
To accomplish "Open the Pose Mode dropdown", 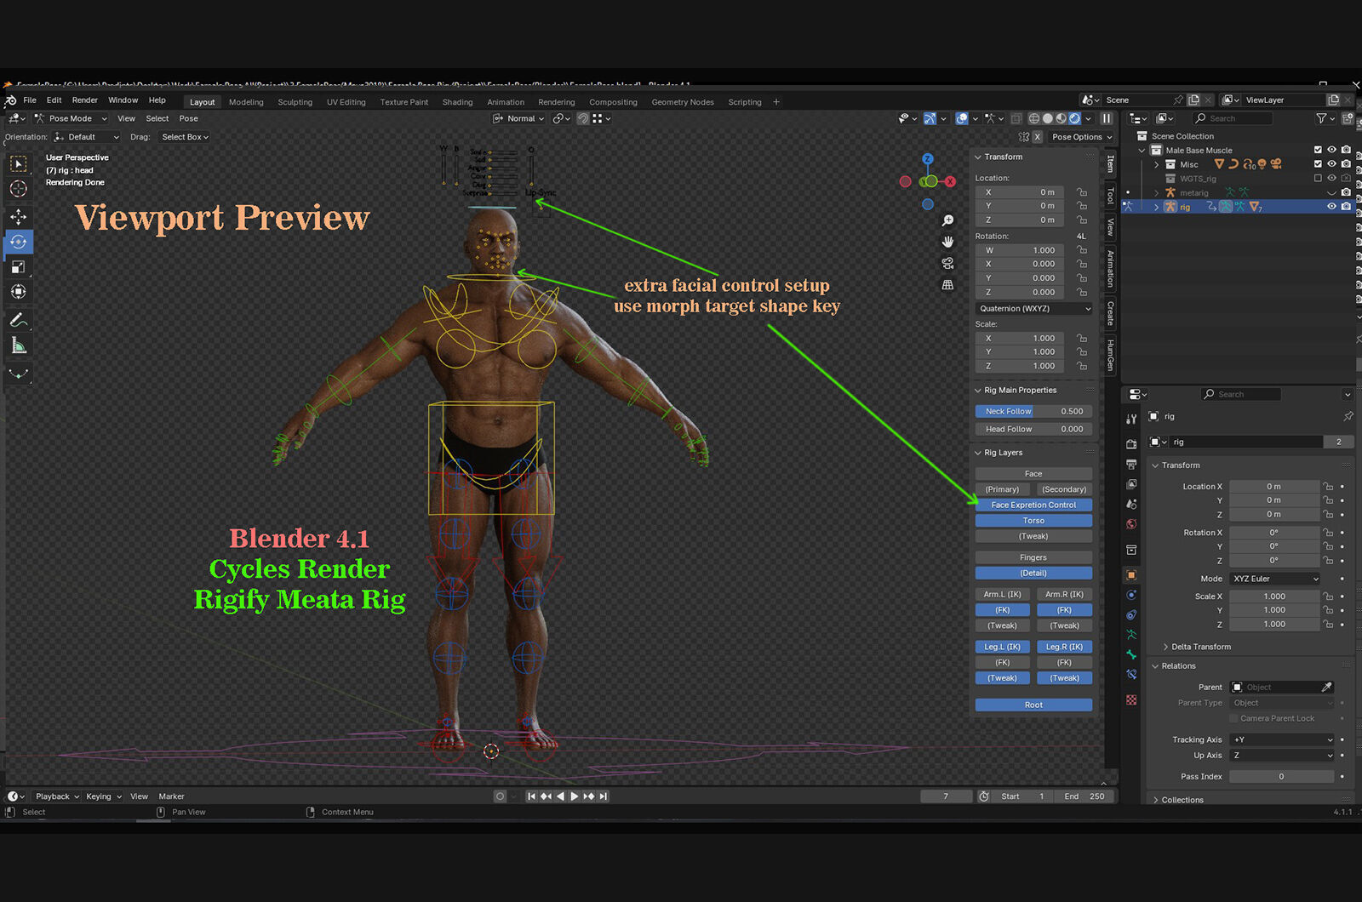I will 71,118.
